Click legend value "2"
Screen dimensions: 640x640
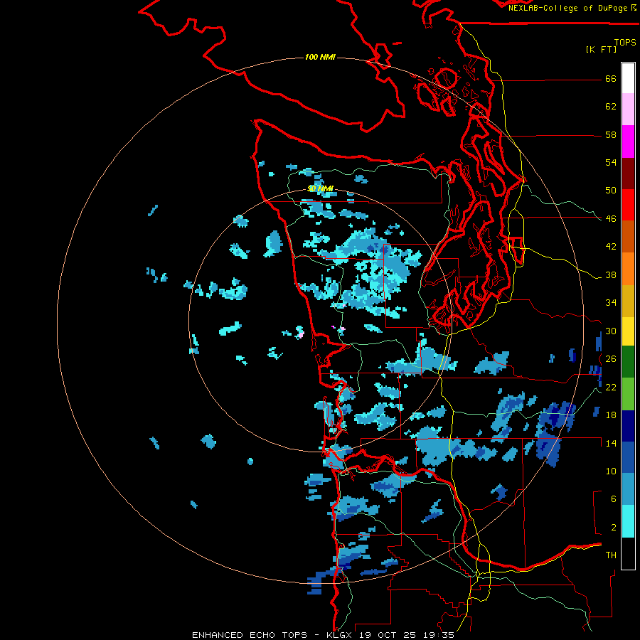click(x=614, y=528)
